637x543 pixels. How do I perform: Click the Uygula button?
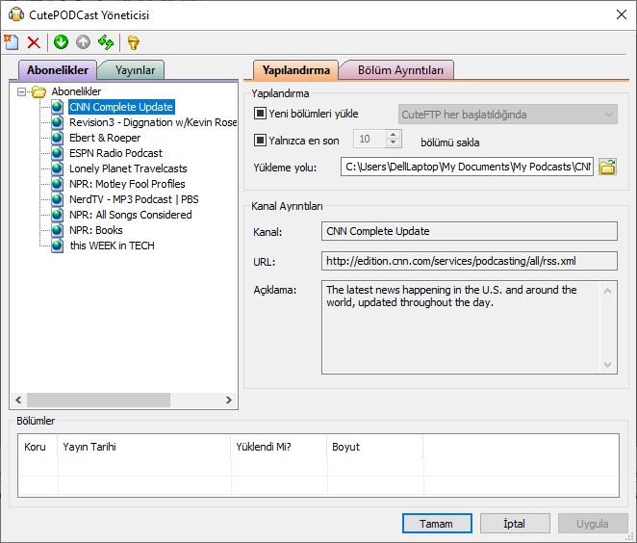pyautogui.click(x=593, y=524)
